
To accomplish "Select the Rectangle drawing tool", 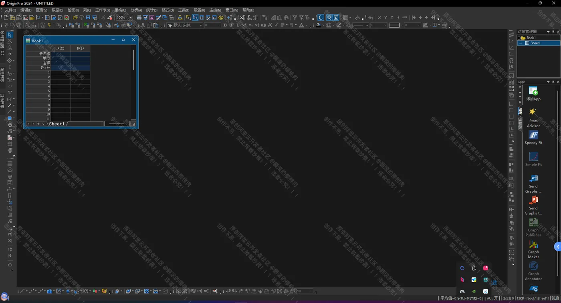I will [x=10, y=118].
